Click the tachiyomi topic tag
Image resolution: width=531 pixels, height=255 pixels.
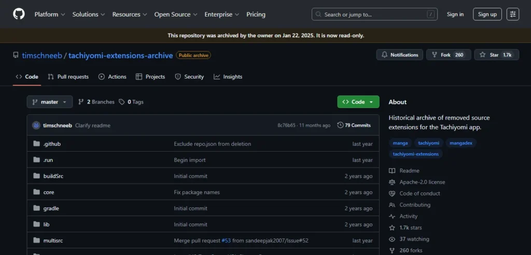429,143
